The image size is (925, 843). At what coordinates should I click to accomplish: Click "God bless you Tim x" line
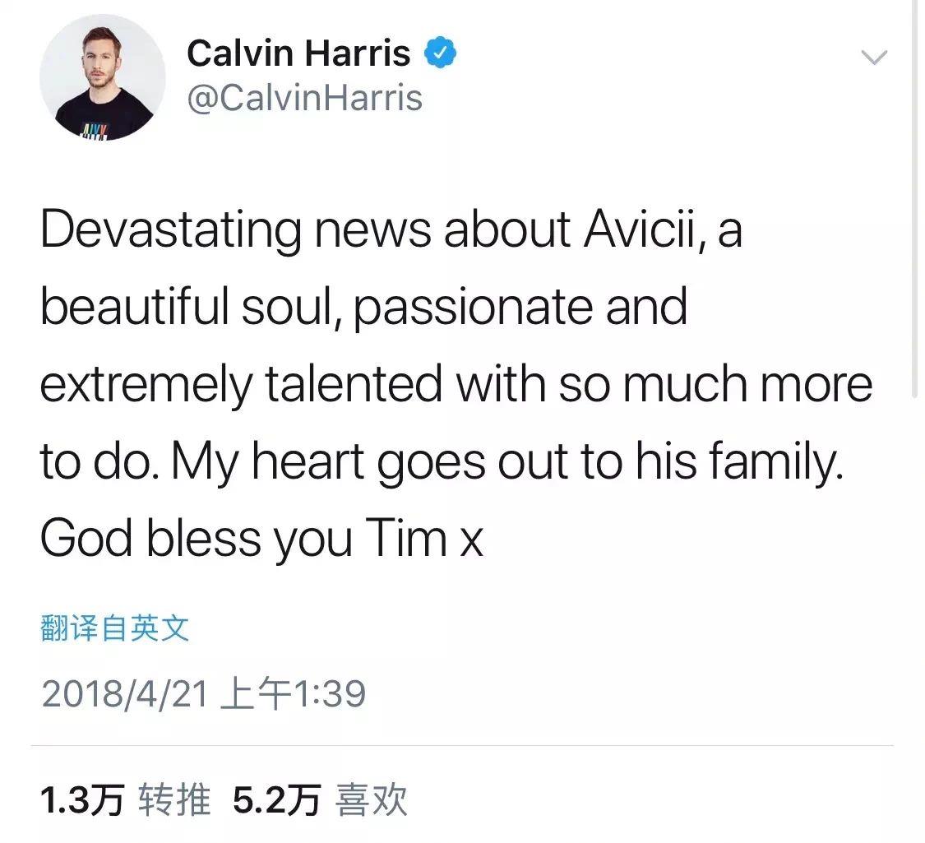coord(262,540)
